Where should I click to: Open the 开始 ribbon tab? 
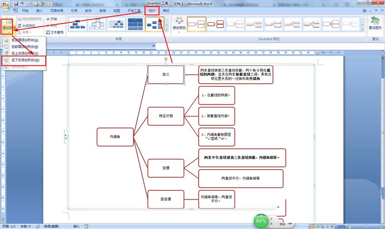25,11
